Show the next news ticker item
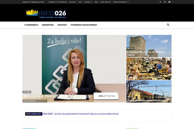Screen dimensions: 194x129 click(31, 117)
